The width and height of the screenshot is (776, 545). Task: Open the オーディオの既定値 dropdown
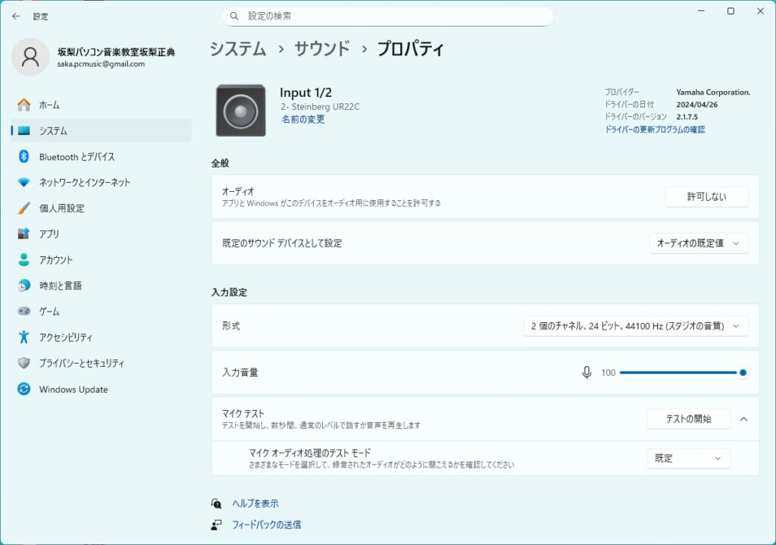(699, 243)
